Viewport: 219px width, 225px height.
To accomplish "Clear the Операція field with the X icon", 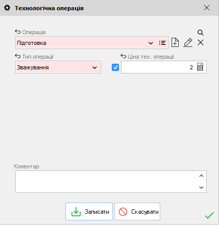I will click(201, 42).
